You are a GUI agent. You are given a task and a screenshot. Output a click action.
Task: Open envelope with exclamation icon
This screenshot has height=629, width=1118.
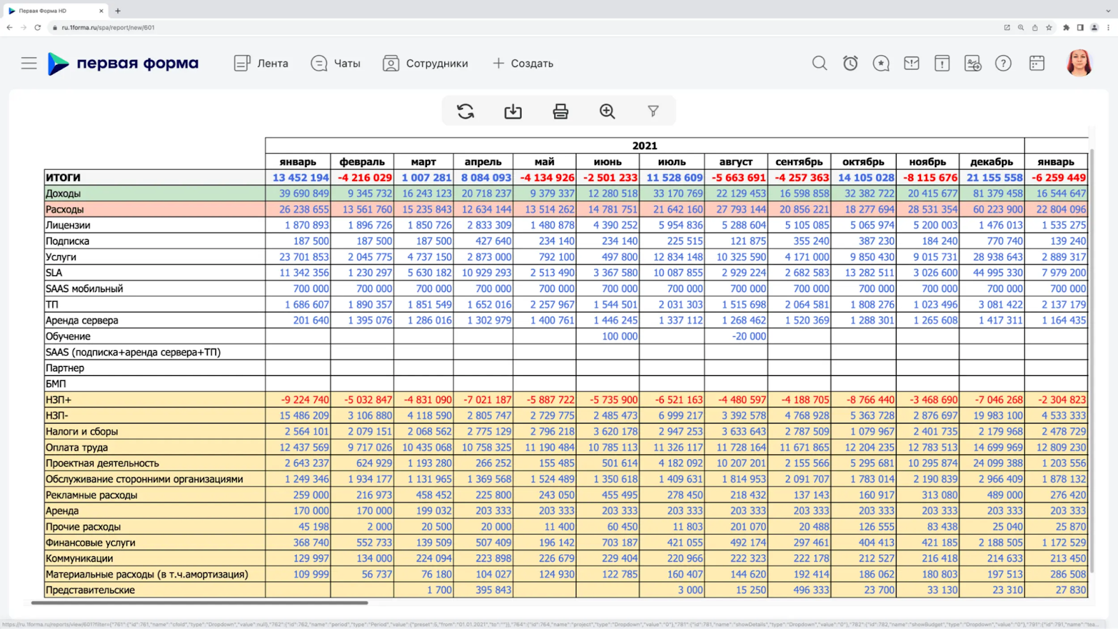click(912, 64)
